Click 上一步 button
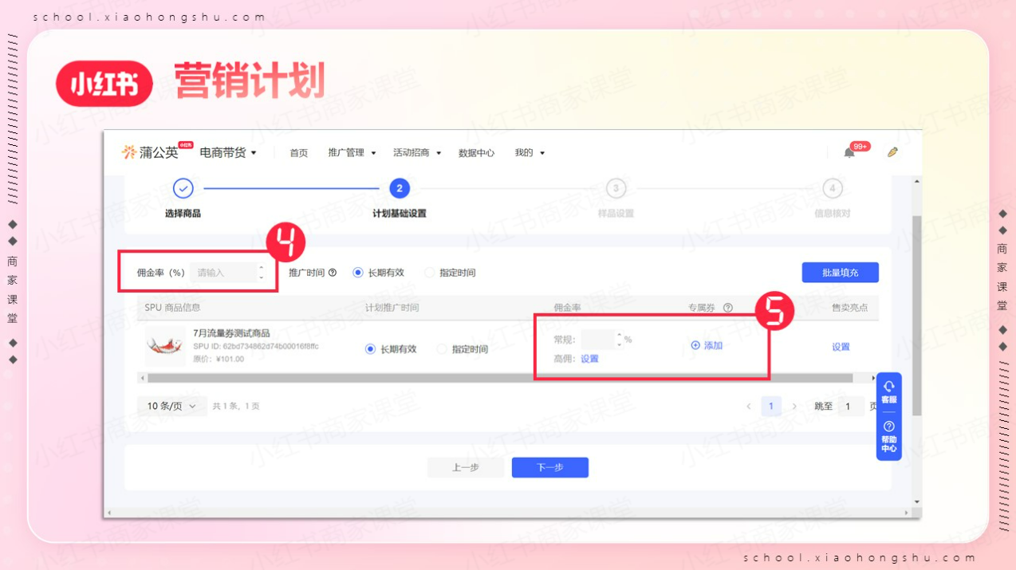 point(466,467)
